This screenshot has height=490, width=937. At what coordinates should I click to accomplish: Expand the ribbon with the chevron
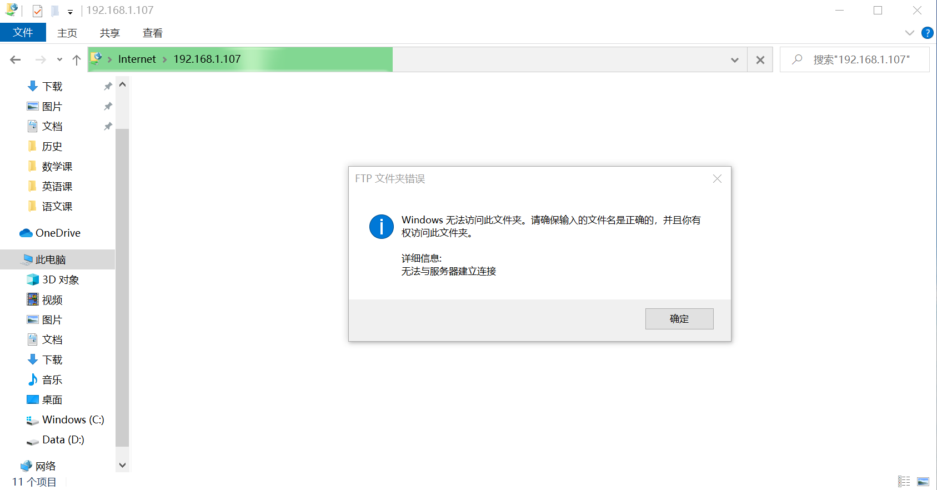(910, 33)
